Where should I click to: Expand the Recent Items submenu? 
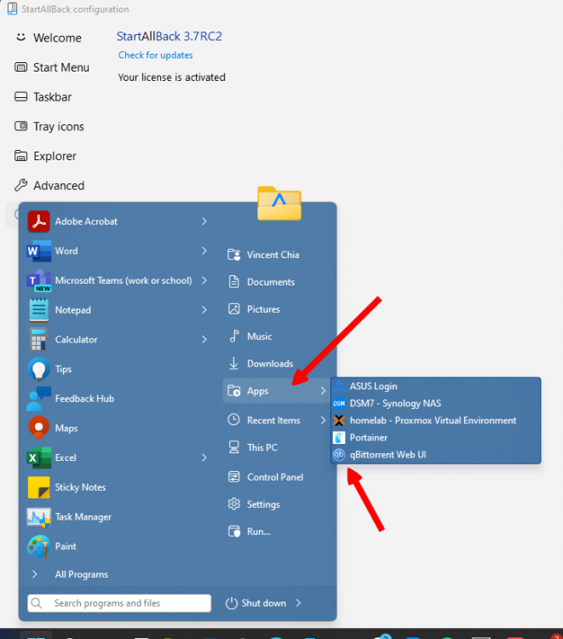coord(323,420)
